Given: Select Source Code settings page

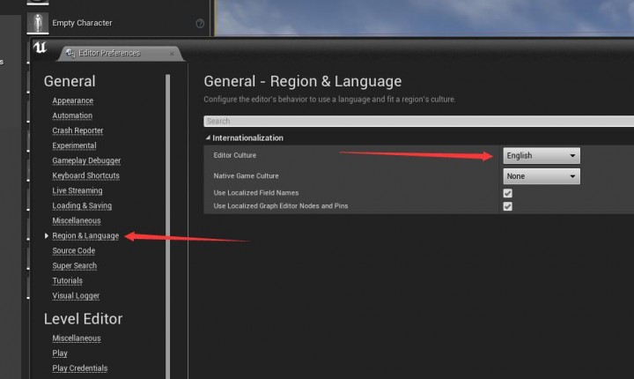Looking at the screenshot, I should 73,250.
